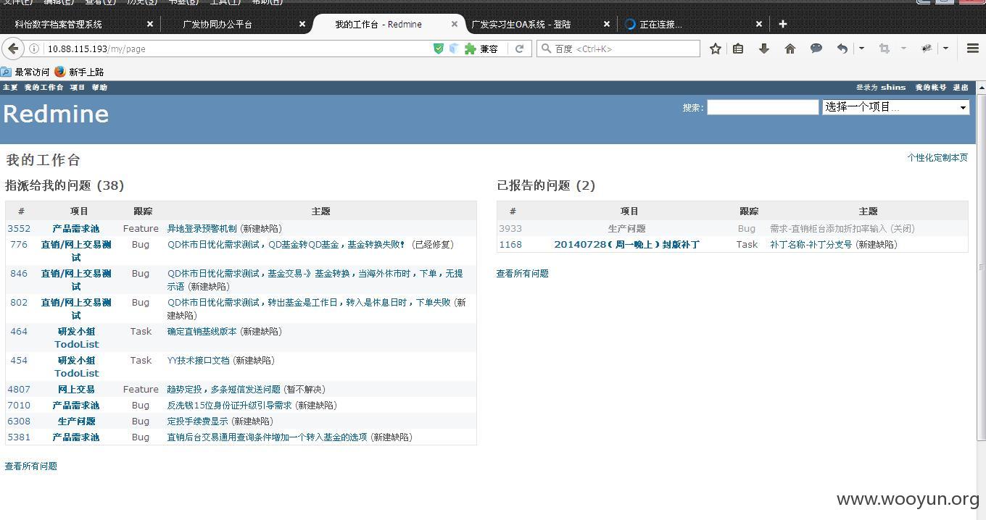The image size is (986, 520).
Task: Open the bookmarks list icon
Action: [738, 49]
